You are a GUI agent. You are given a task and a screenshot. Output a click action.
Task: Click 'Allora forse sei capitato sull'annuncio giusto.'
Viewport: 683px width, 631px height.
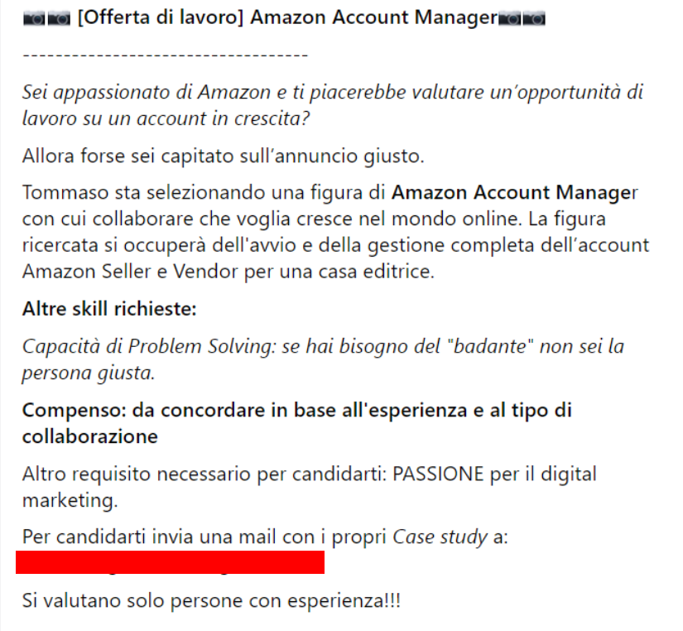click(223, 157)
